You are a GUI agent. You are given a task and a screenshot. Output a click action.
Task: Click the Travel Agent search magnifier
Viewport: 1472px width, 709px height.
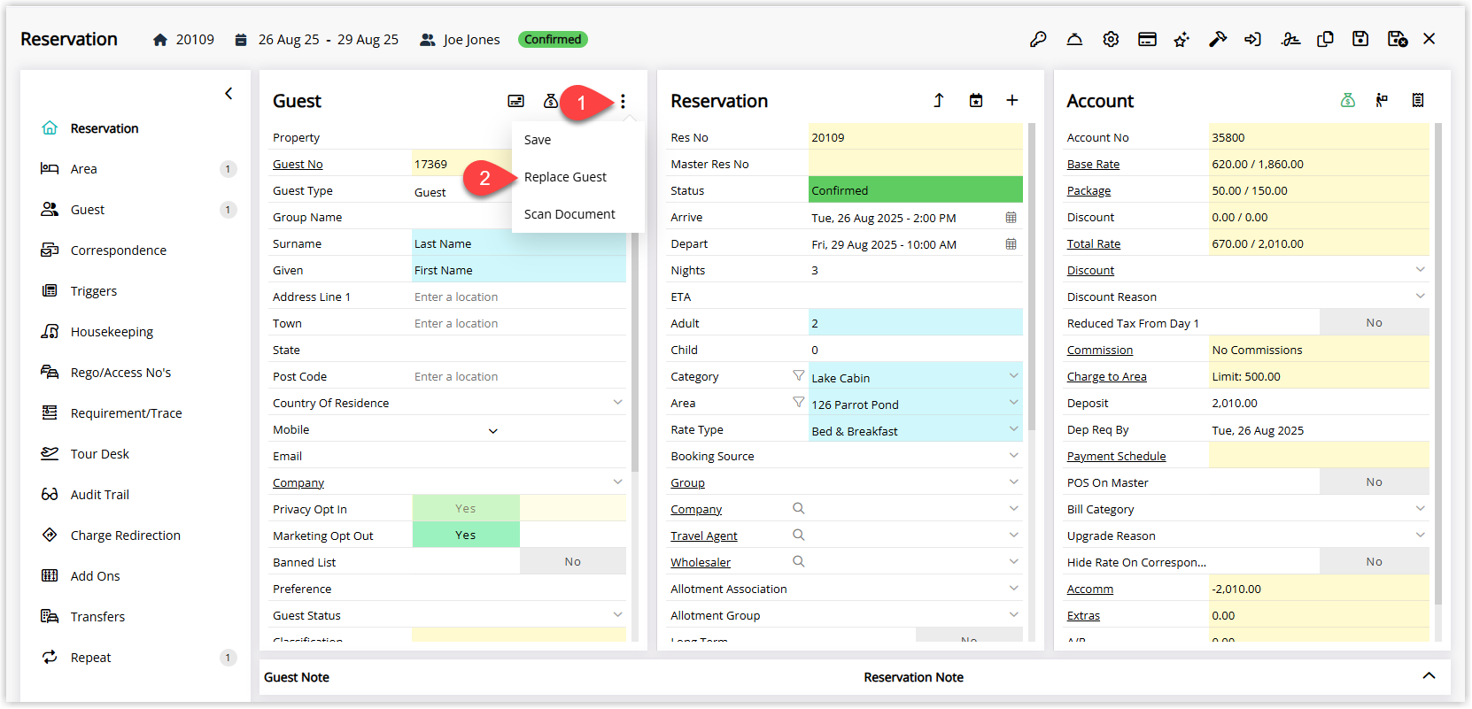(798, 536)
